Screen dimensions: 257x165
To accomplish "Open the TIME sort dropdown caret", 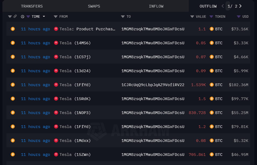I will pyautogui.click(x=44, y=16).
